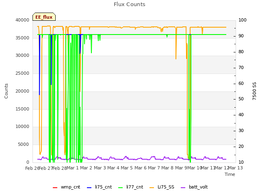This screenshot has width=260, height=195.
Task: Toggle the li77_cnt legend label
Action: coord(134,187)
